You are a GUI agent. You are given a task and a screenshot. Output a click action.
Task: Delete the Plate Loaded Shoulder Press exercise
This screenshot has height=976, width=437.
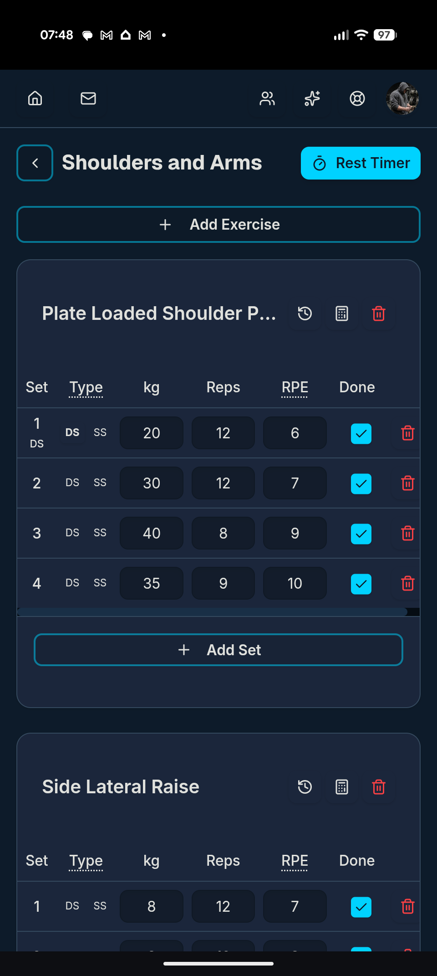click(379, 313)
